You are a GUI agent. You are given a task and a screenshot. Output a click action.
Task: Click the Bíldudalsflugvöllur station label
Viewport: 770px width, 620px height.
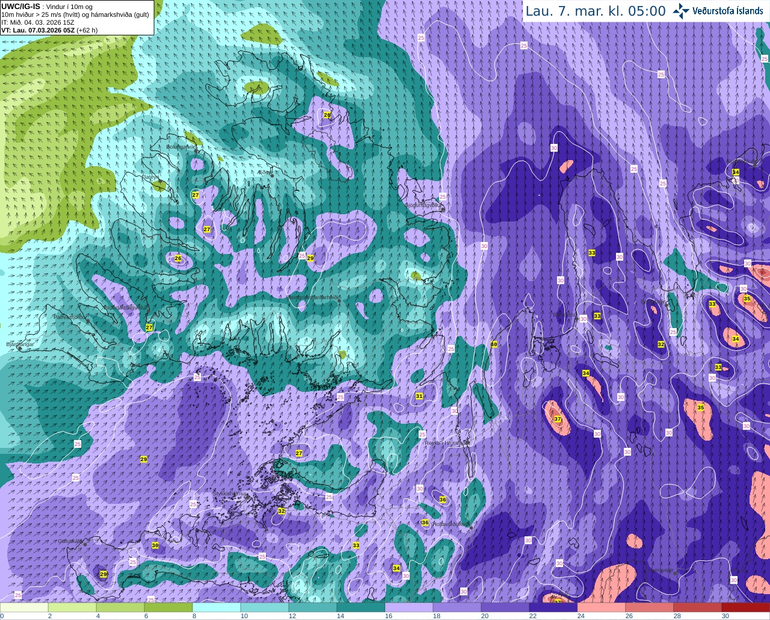click(125, 307)
